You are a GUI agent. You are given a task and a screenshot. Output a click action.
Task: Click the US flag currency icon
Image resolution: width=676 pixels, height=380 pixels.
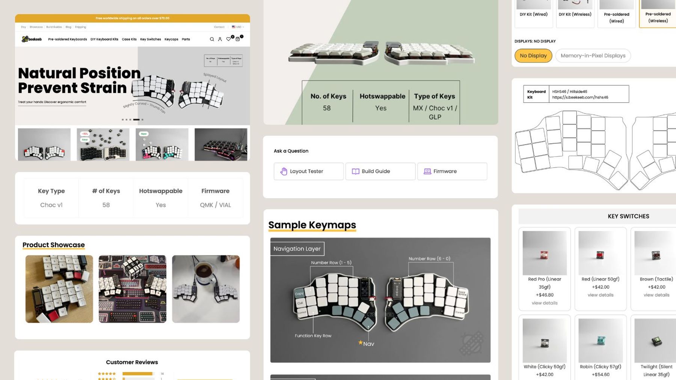[233, 27]
